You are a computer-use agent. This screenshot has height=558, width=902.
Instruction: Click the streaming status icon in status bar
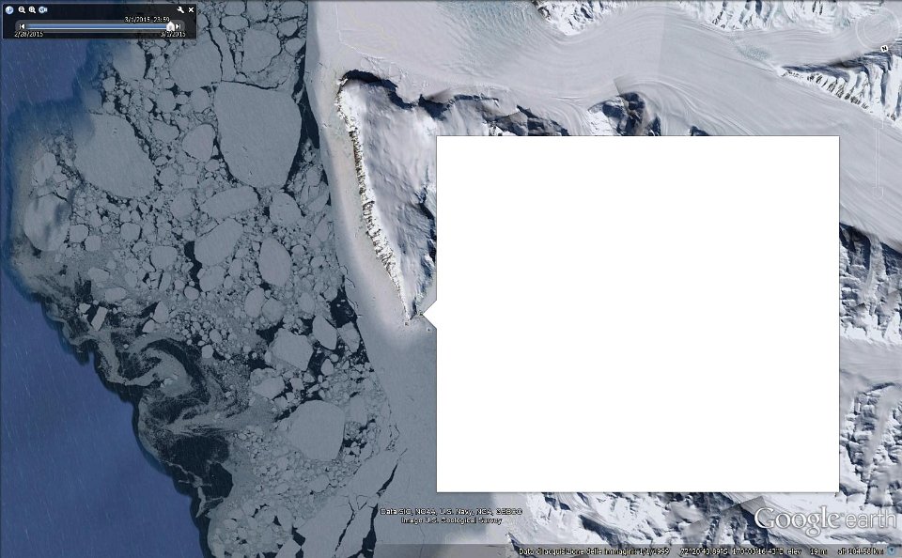coord(893,551)
